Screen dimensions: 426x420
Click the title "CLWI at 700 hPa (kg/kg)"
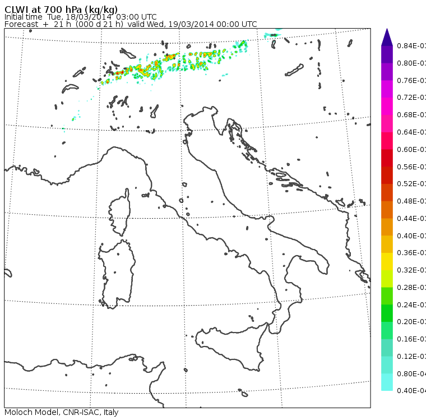61,10
